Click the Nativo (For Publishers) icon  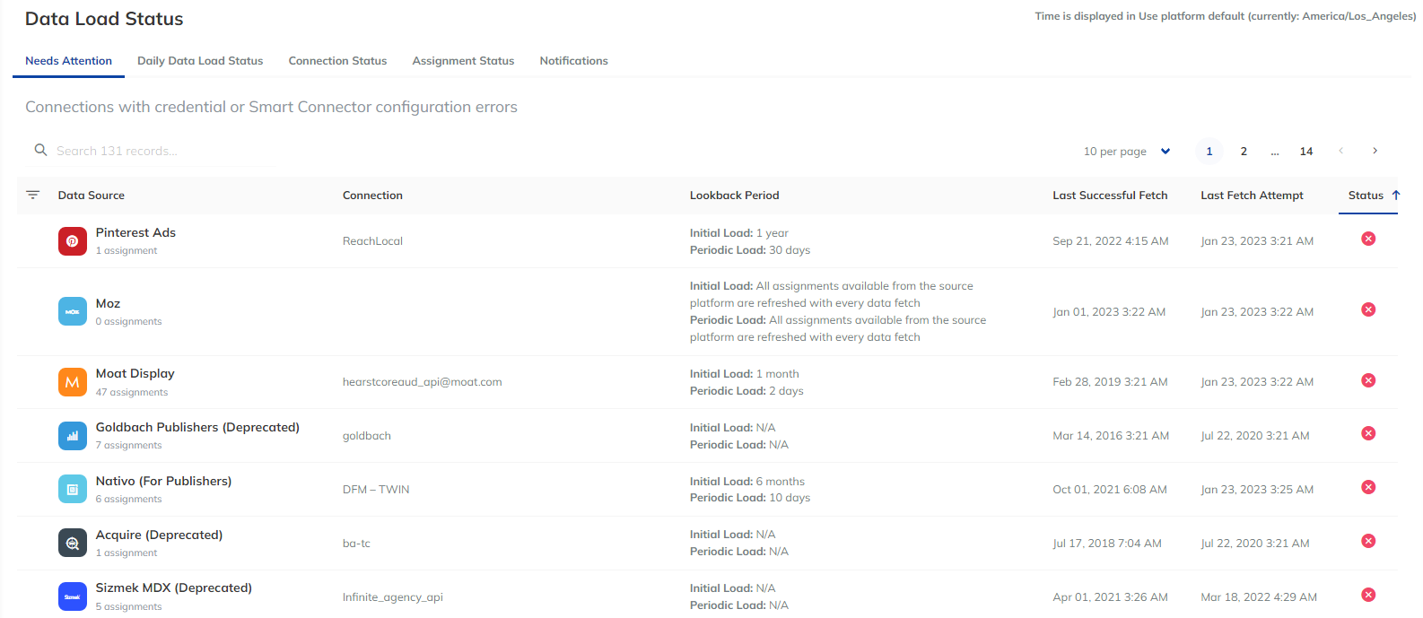73,490
